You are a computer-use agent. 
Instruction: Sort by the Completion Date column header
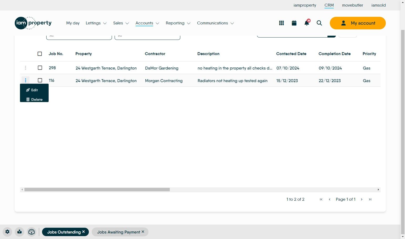click(x=335, y=54)
